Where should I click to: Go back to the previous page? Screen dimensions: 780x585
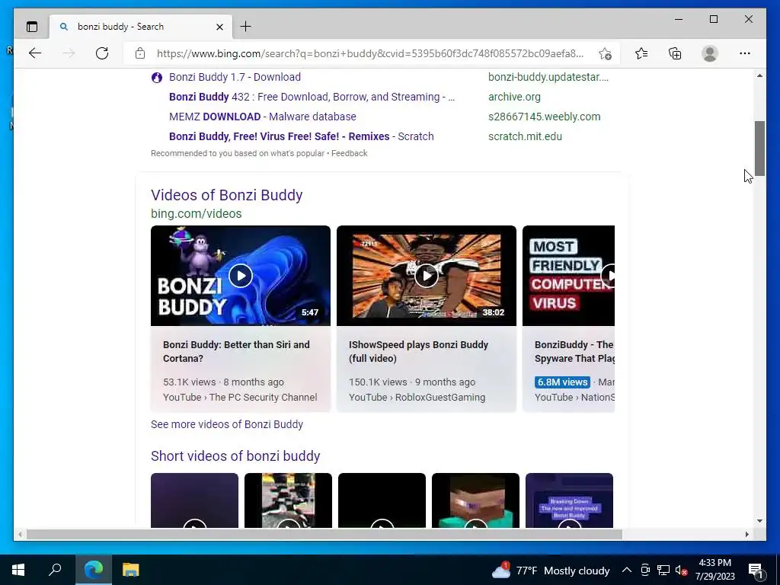click(x=35, y=53)
